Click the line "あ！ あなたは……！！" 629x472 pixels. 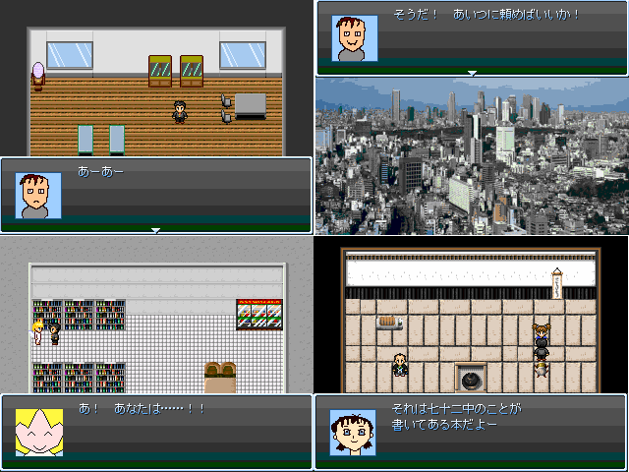142,409
